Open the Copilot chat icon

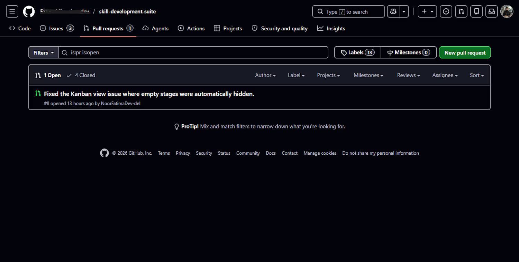click(393, 11)
